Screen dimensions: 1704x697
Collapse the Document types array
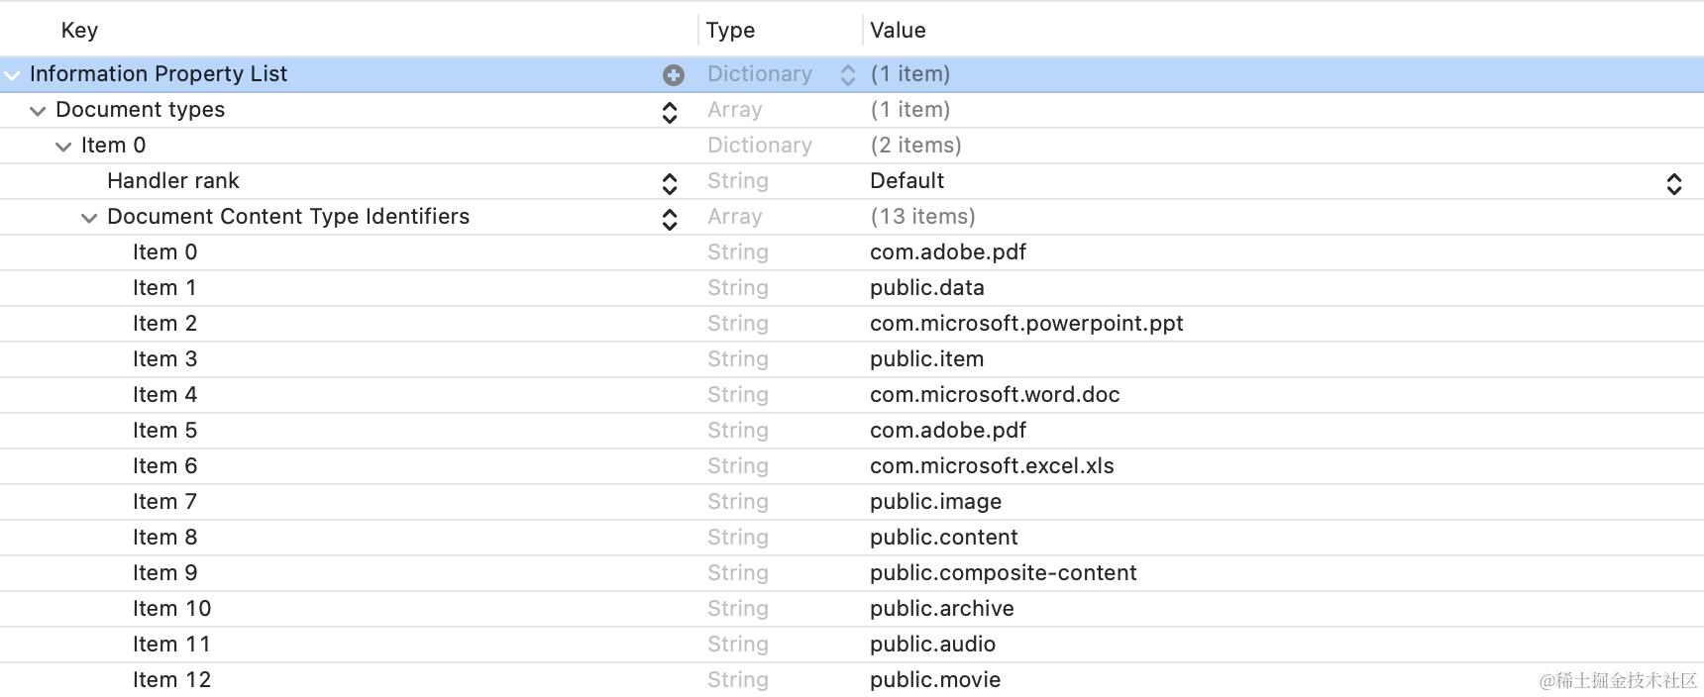click(38, 111)
